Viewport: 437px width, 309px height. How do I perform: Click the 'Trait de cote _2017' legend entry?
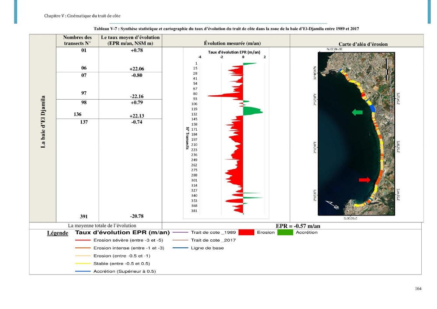point(204,240)
